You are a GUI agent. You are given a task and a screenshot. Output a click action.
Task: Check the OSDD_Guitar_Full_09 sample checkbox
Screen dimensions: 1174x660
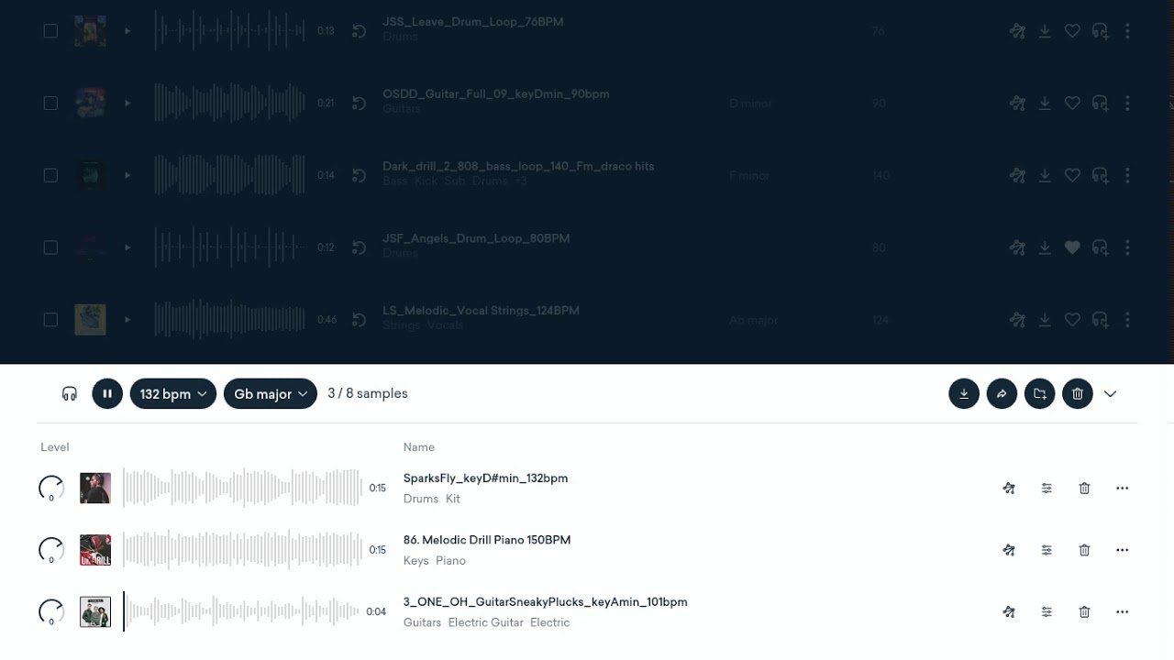[50, 103]
